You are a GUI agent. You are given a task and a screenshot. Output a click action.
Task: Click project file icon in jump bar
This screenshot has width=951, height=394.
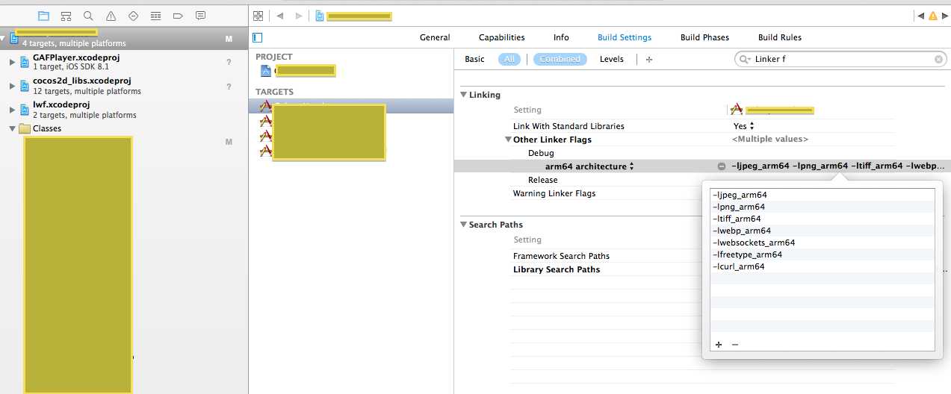[x=320, y=16]
